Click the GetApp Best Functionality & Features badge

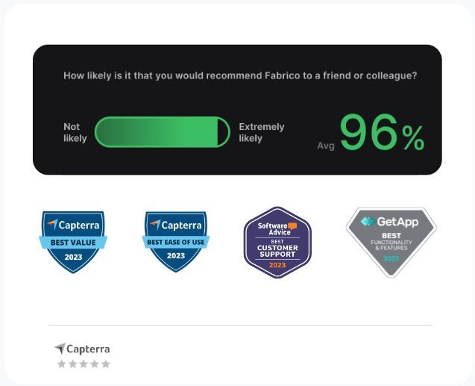point(391,242)
